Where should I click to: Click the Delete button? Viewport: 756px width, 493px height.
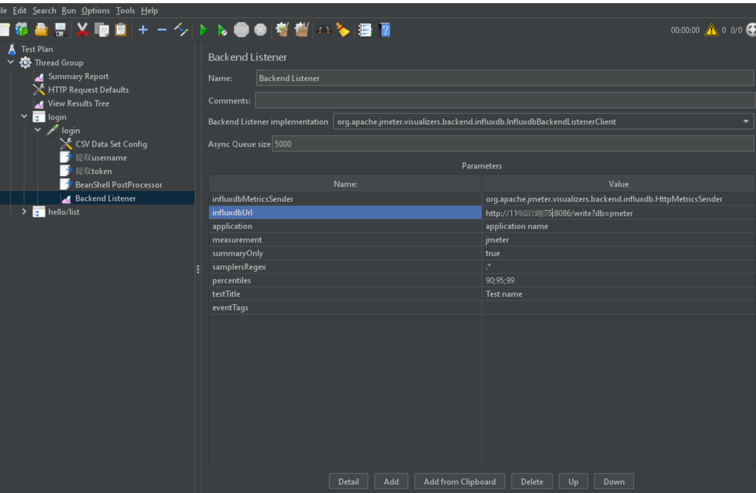coord(532,482)
